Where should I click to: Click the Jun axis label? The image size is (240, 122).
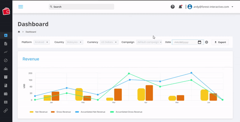coord(209,103)
